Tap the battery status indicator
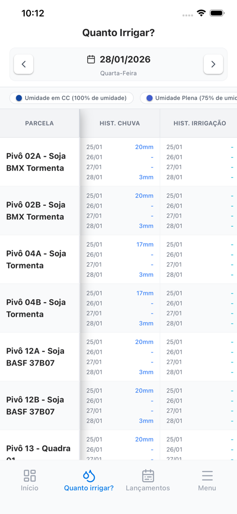This screenshot has height=514, width=237. coord(216,13)
